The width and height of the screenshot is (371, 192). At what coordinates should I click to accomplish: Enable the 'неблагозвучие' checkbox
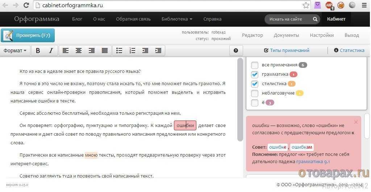pyautogui.click(x=255, y=93)
